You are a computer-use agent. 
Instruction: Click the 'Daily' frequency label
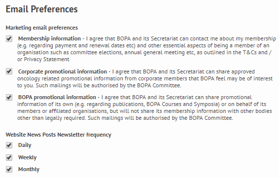pyautogui.click(x=25, y=145)
